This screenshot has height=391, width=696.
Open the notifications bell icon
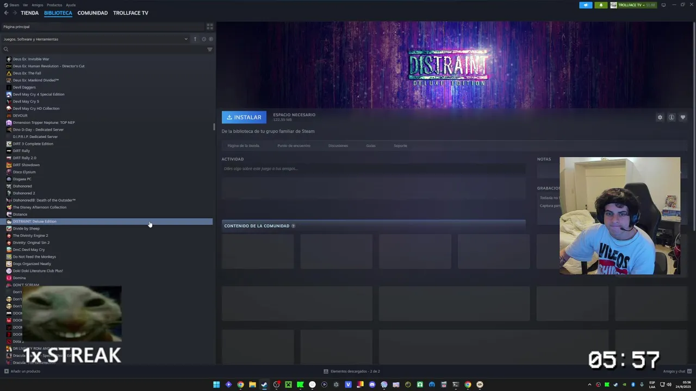(601, 5)
